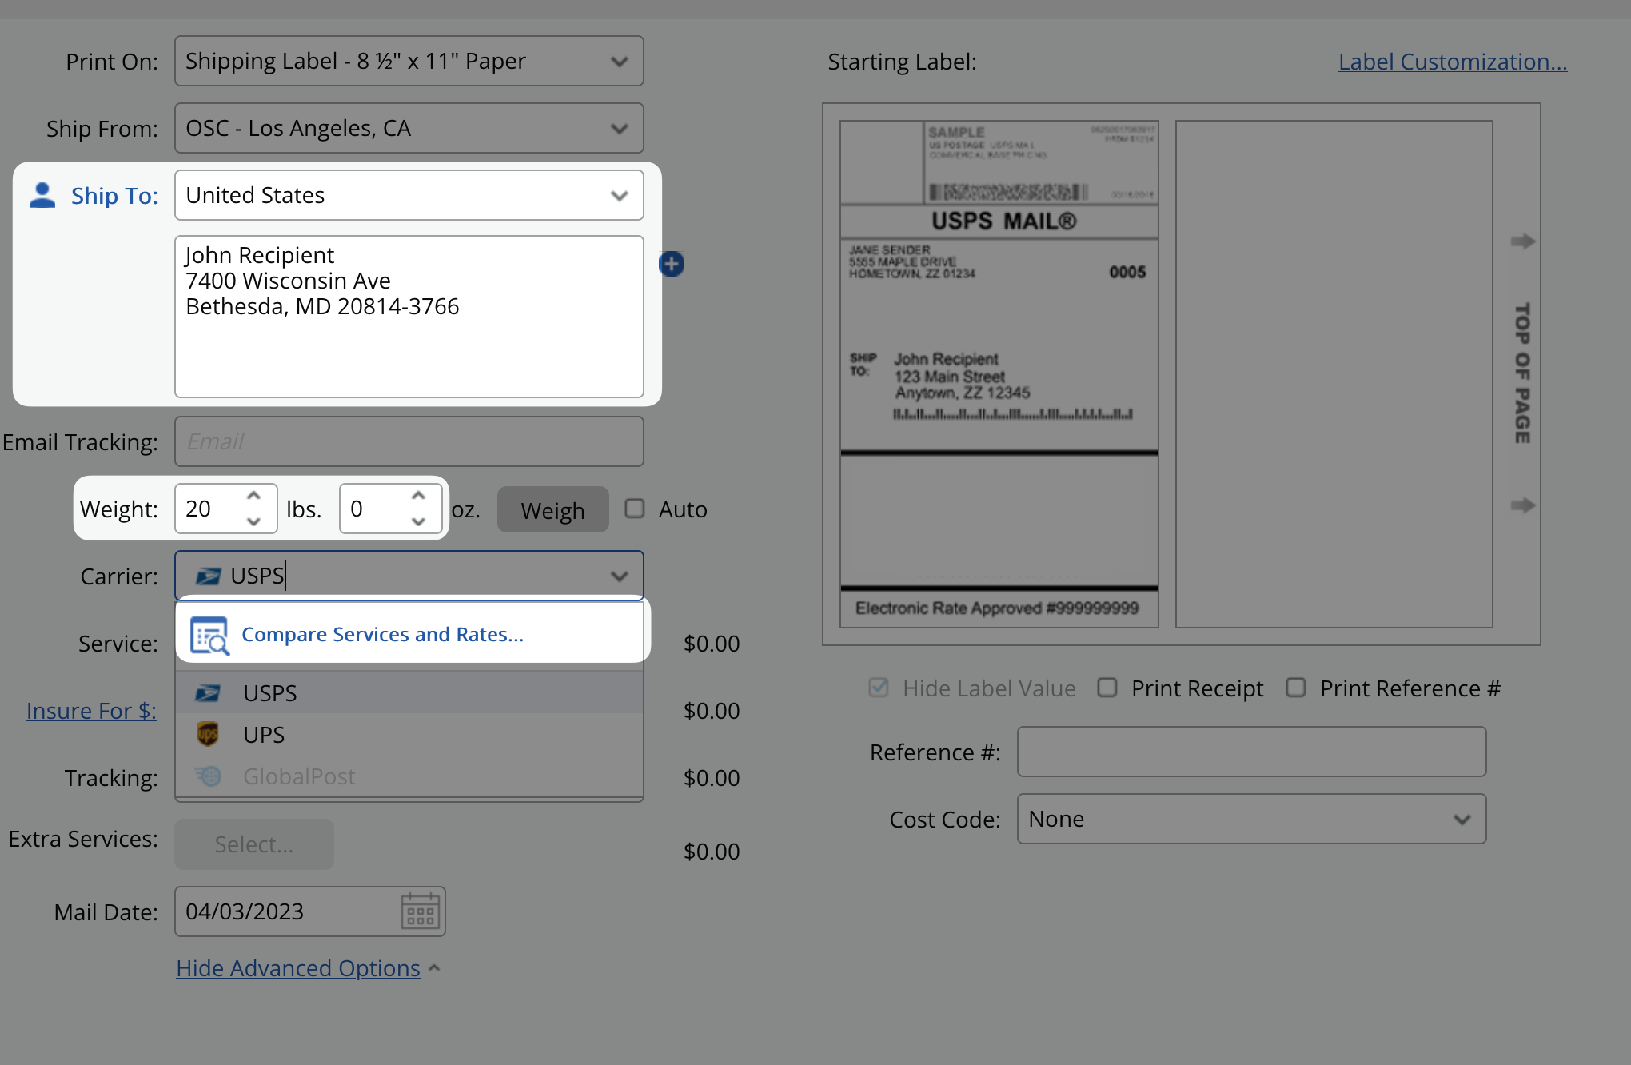
Task: Decrease the pounds weight value
Action: [x=253, y=521]
